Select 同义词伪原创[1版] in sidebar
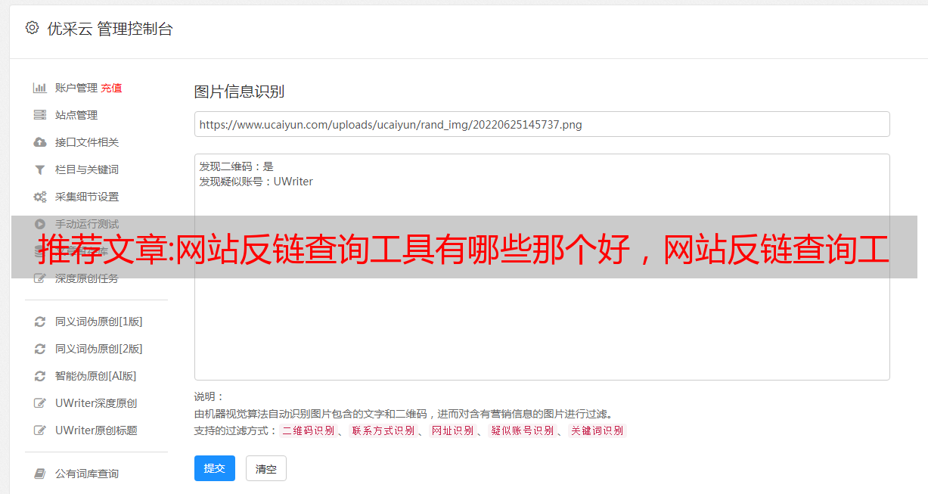 point(99,322)
